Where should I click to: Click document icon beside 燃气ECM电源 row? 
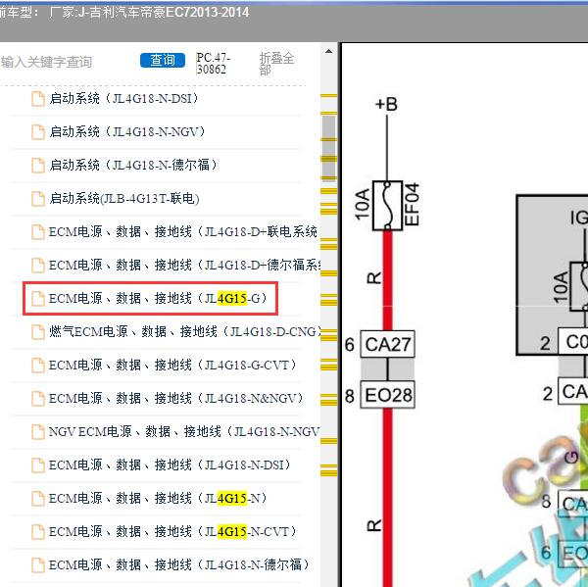tap(38, 332)
